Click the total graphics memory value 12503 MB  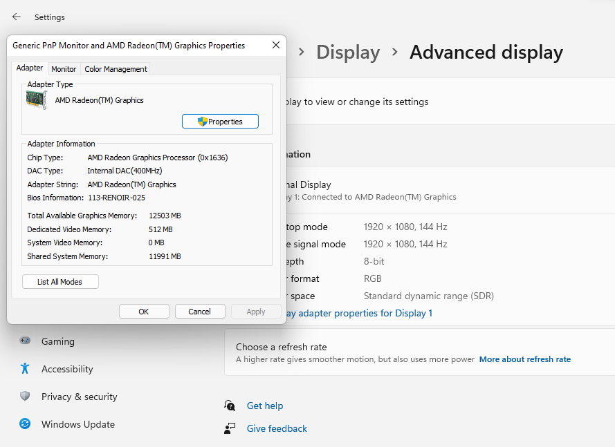pos(165,216)
